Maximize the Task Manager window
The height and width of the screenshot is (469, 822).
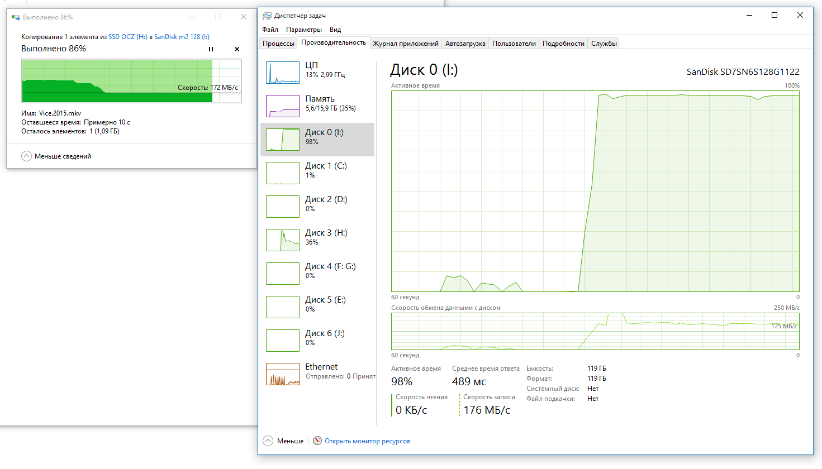(775, 16)
